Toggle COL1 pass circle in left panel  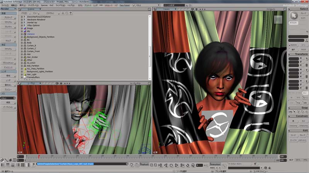[14, 98]
